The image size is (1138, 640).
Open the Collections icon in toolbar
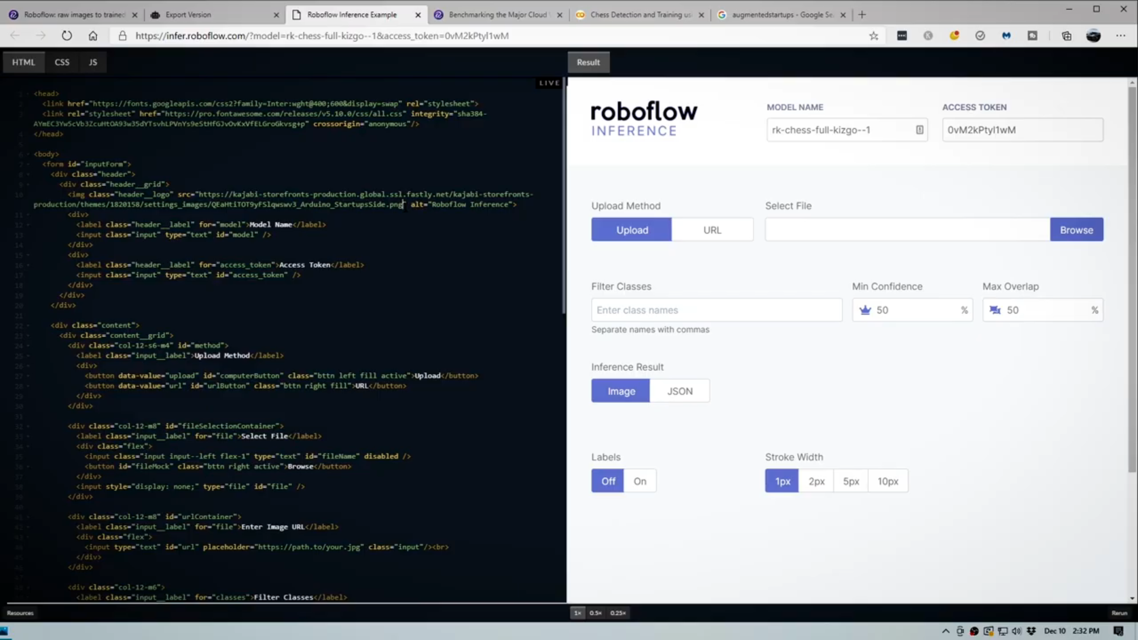[x=1067, y=36]
